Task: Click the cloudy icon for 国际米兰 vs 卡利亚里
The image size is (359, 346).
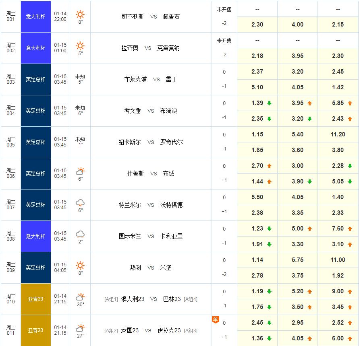Action: (x=80, y=235)
